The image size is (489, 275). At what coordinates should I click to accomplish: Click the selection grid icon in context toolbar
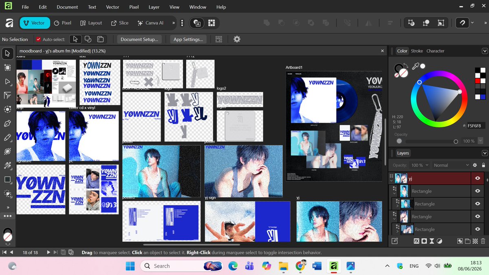pos(219,40)
